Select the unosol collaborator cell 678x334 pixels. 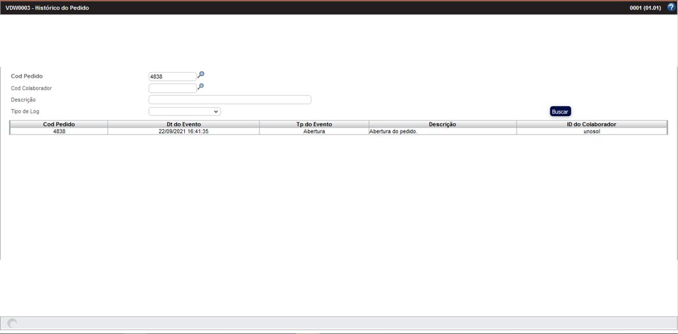591,131
